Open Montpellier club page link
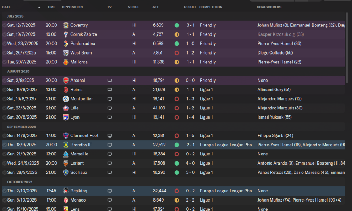The height and width of the screenshot is (211, 352). click(82, 99)
